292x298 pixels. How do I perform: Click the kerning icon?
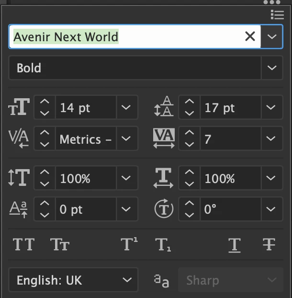tap(19, 139)
